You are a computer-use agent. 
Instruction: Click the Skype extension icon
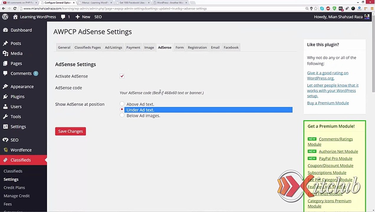click(x=322, y=9)
